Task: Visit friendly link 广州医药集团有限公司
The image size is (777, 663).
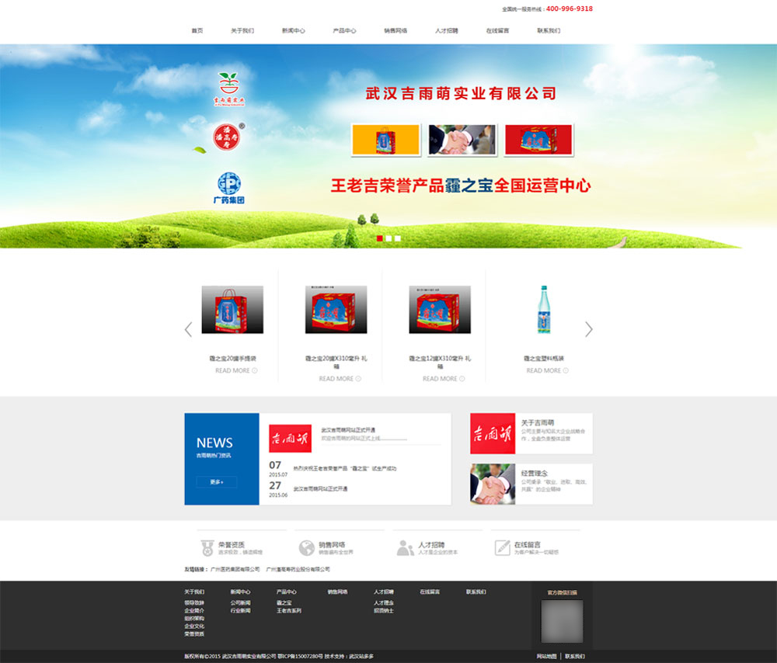Action: coord(235,569)
